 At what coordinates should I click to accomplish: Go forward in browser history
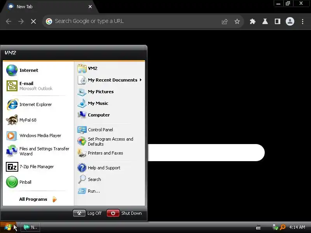[21, 21]
